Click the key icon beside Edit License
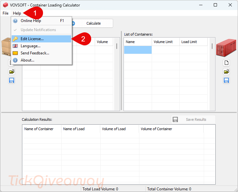 (15, 39)
